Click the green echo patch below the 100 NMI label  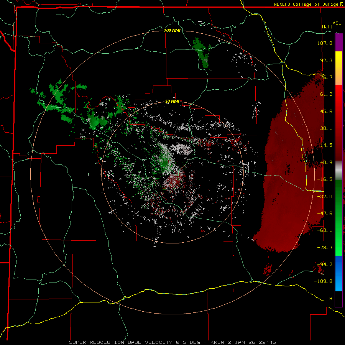(x=202, y=53)
